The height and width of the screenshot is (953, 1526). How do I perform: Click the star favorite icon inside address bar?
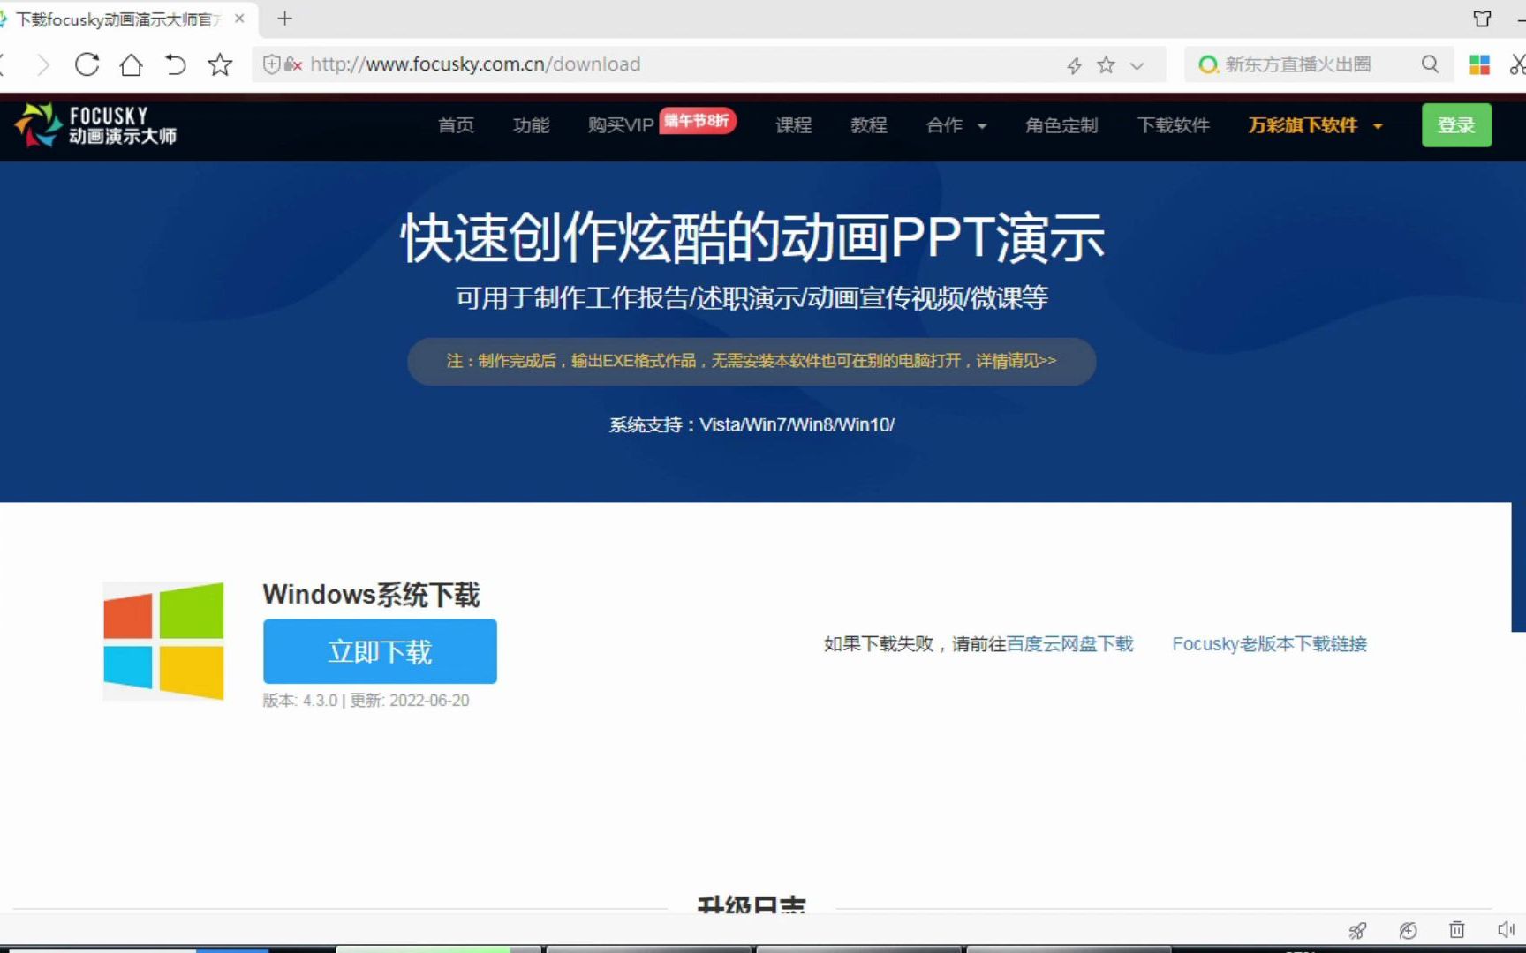tap(1106, 64)
